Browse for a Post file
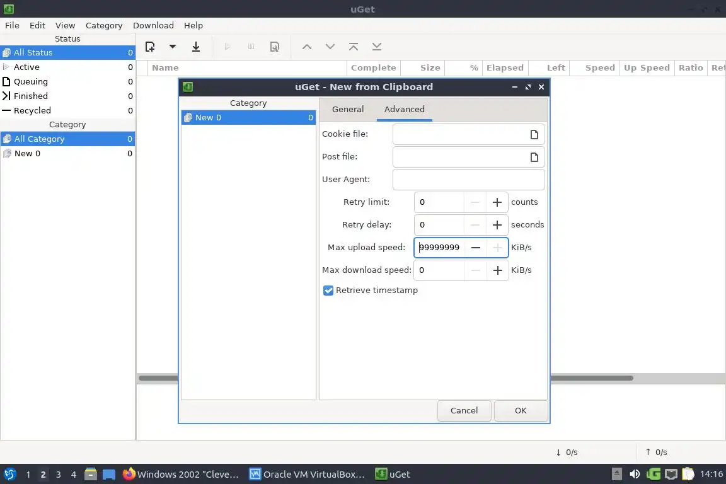 [534, 157]
